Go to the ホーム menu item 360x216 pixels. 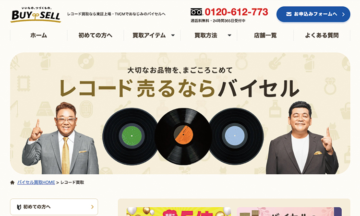pyautogui.click(x=39, y=36)
